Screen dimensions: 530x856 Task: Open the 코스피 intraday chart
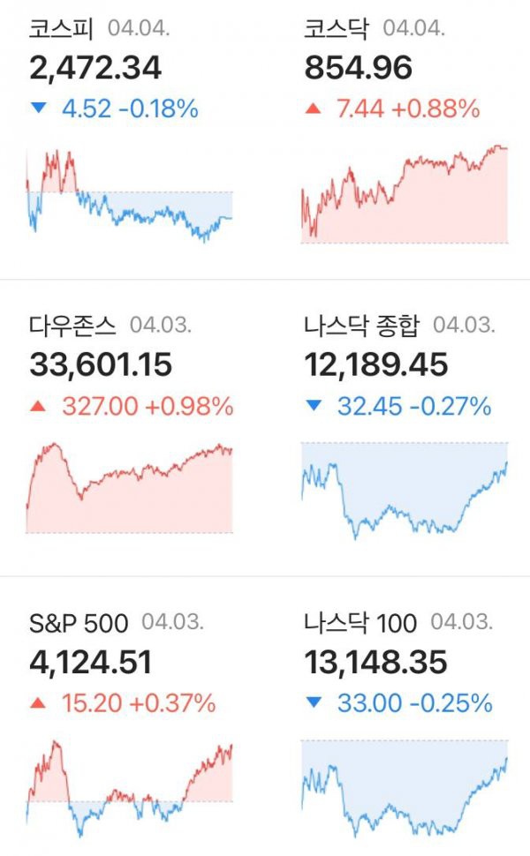pos(130,196)
